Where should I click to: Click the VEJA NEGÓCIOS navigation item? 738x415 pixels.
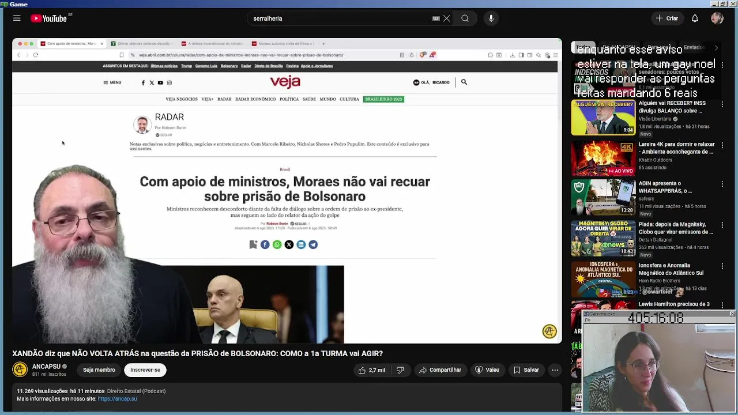click(182, 99)
